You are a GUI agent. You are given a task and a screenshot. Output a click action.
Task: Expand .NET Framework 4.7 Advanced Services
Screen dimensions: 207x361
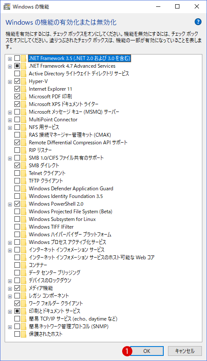(x=10, y=66)
